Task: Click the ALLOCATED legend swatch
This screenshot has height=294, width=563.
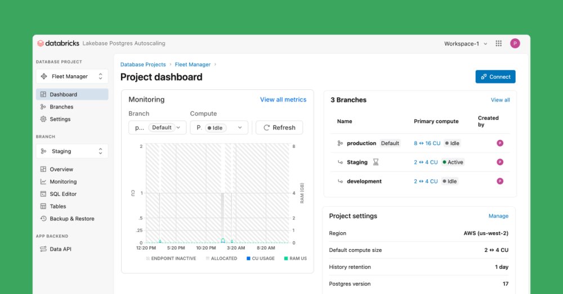Action: [208, 258]
